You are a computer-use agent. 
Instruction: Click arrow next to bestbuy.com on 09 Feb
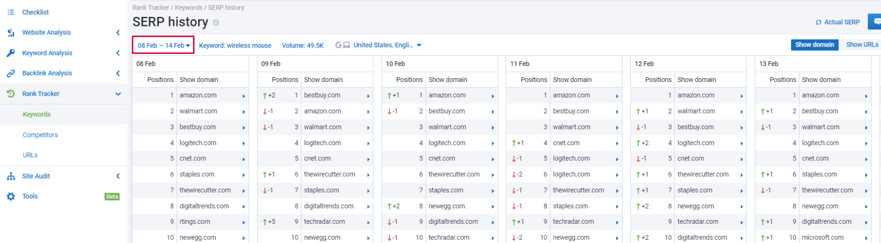click(x=368, y=96)
